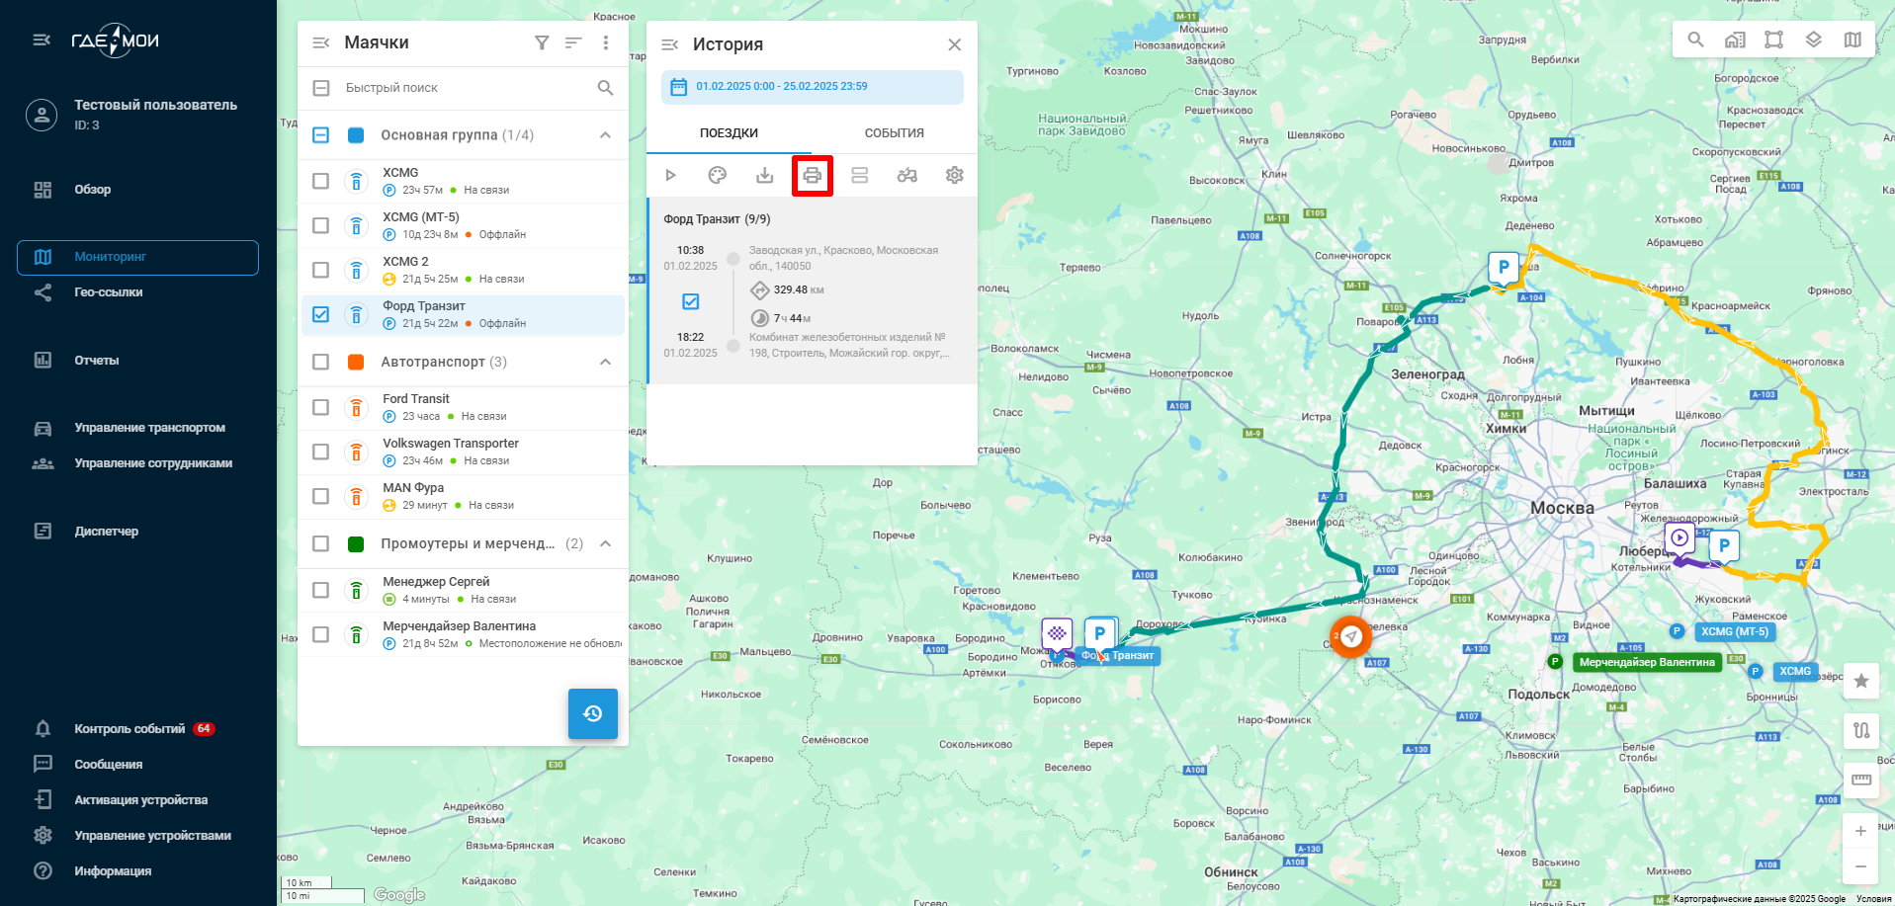
Task: Collapse the Основная группа section
Action: click(605, 135)
